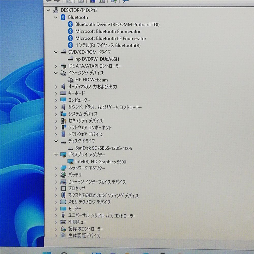
Task: Select the ソフトウェア デバイス label
Action: tap(85, 134)
